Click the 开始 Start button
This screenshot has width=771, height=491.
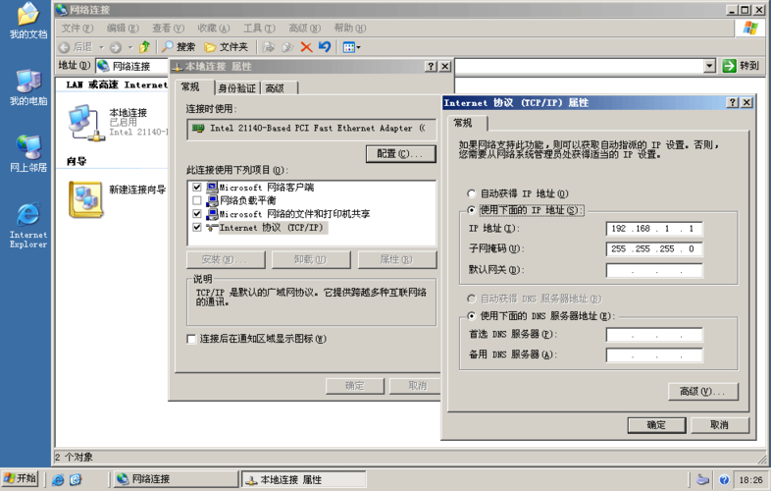point(20,479)
